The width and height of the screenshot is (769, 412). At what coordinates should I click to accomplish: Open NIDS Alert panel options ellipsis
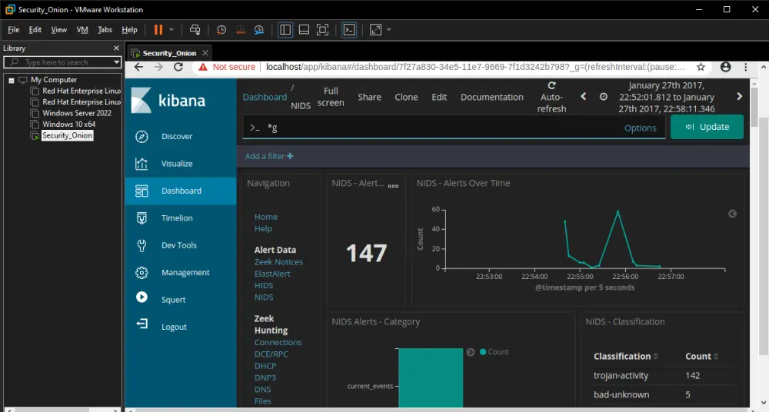[393, 186]
